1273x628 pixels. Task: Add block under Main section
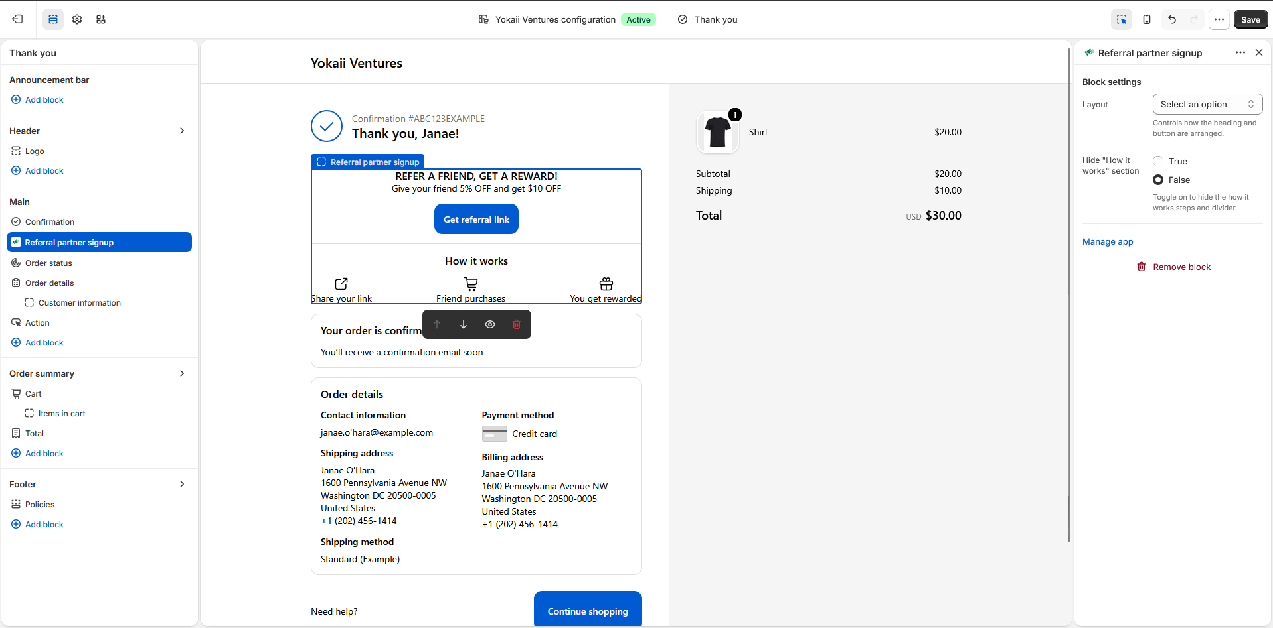click(x=38, y=343)
